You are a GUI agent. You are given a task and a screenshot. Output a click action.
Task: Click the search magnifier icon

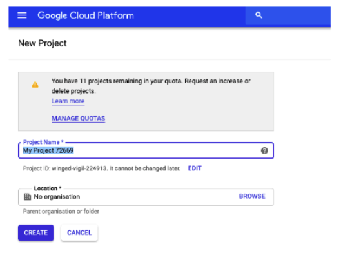coord(258,15)
